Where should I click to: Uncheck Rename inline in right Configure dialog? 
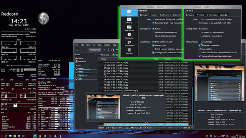[200, 49]
